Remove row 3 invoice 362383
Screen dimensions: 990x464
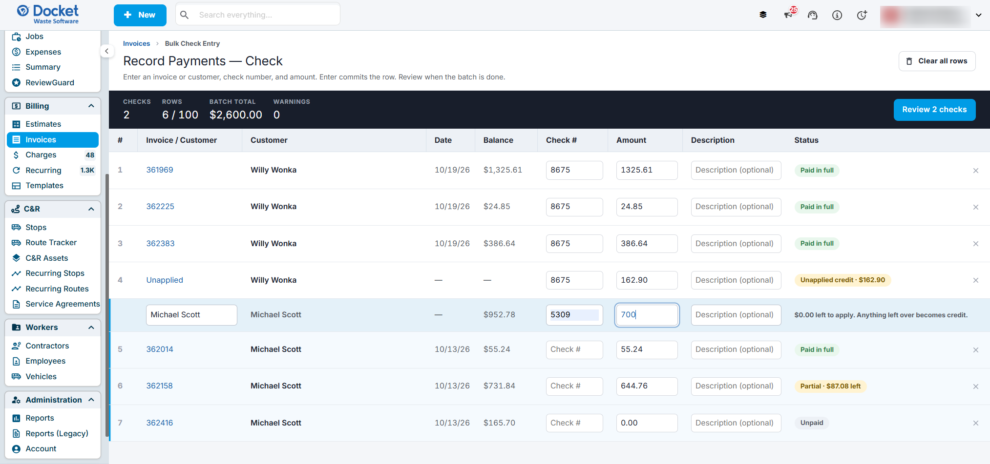976,244
